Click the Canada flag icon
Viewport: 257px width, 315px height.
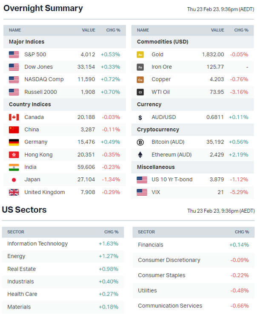14,117
